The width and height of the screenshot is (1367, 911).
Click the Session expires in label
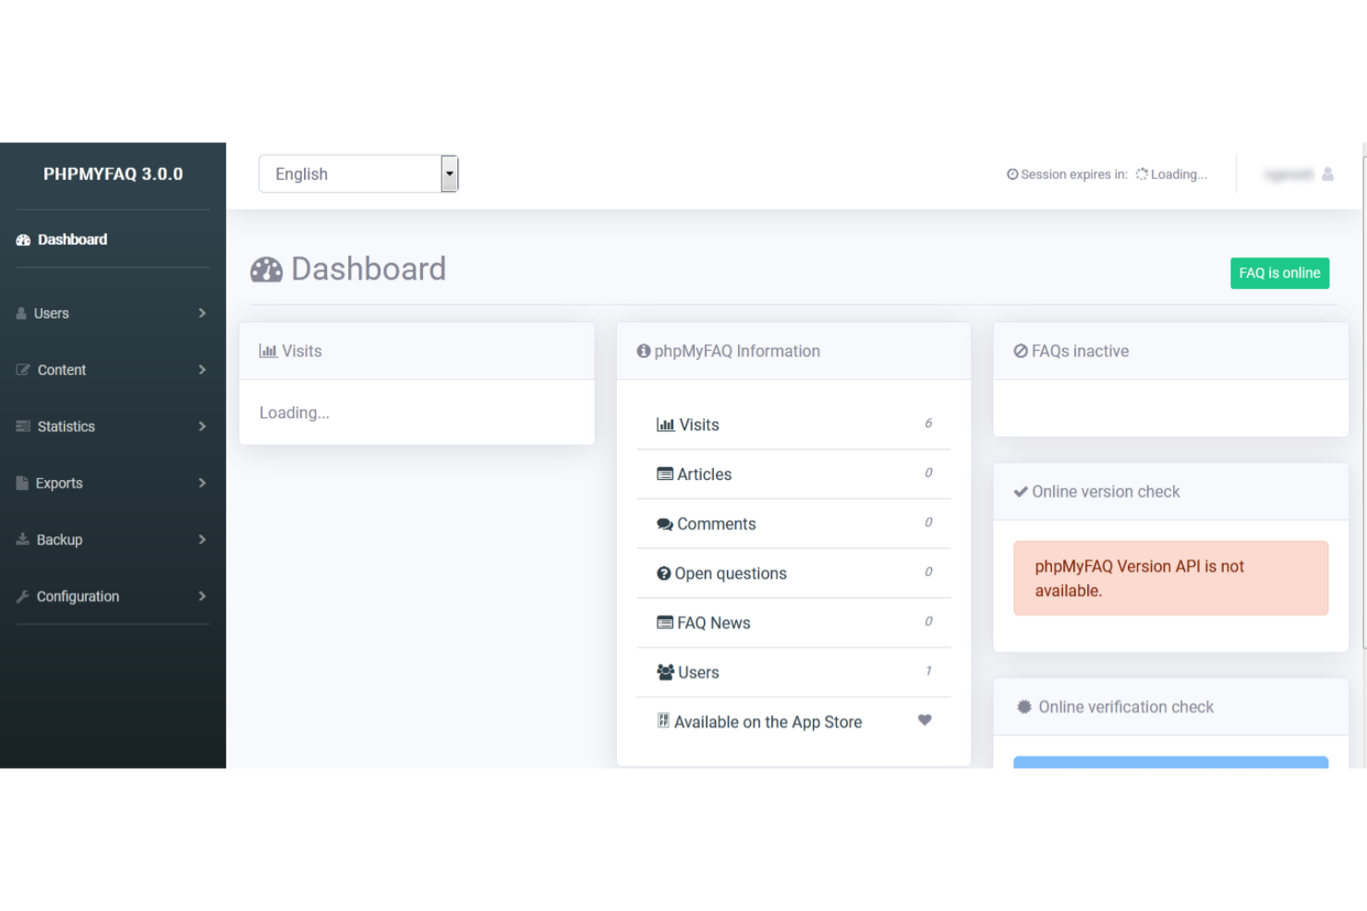click(1073, 174)
